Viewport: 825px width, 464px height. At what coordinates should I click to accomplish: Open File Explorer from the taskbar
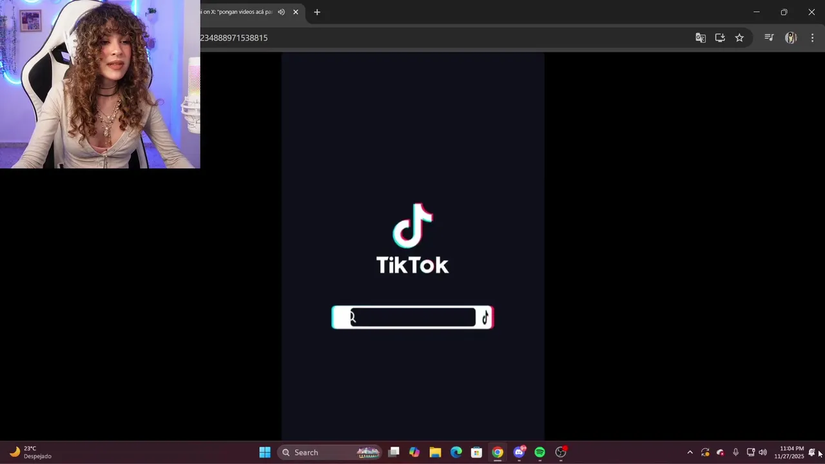435,452
